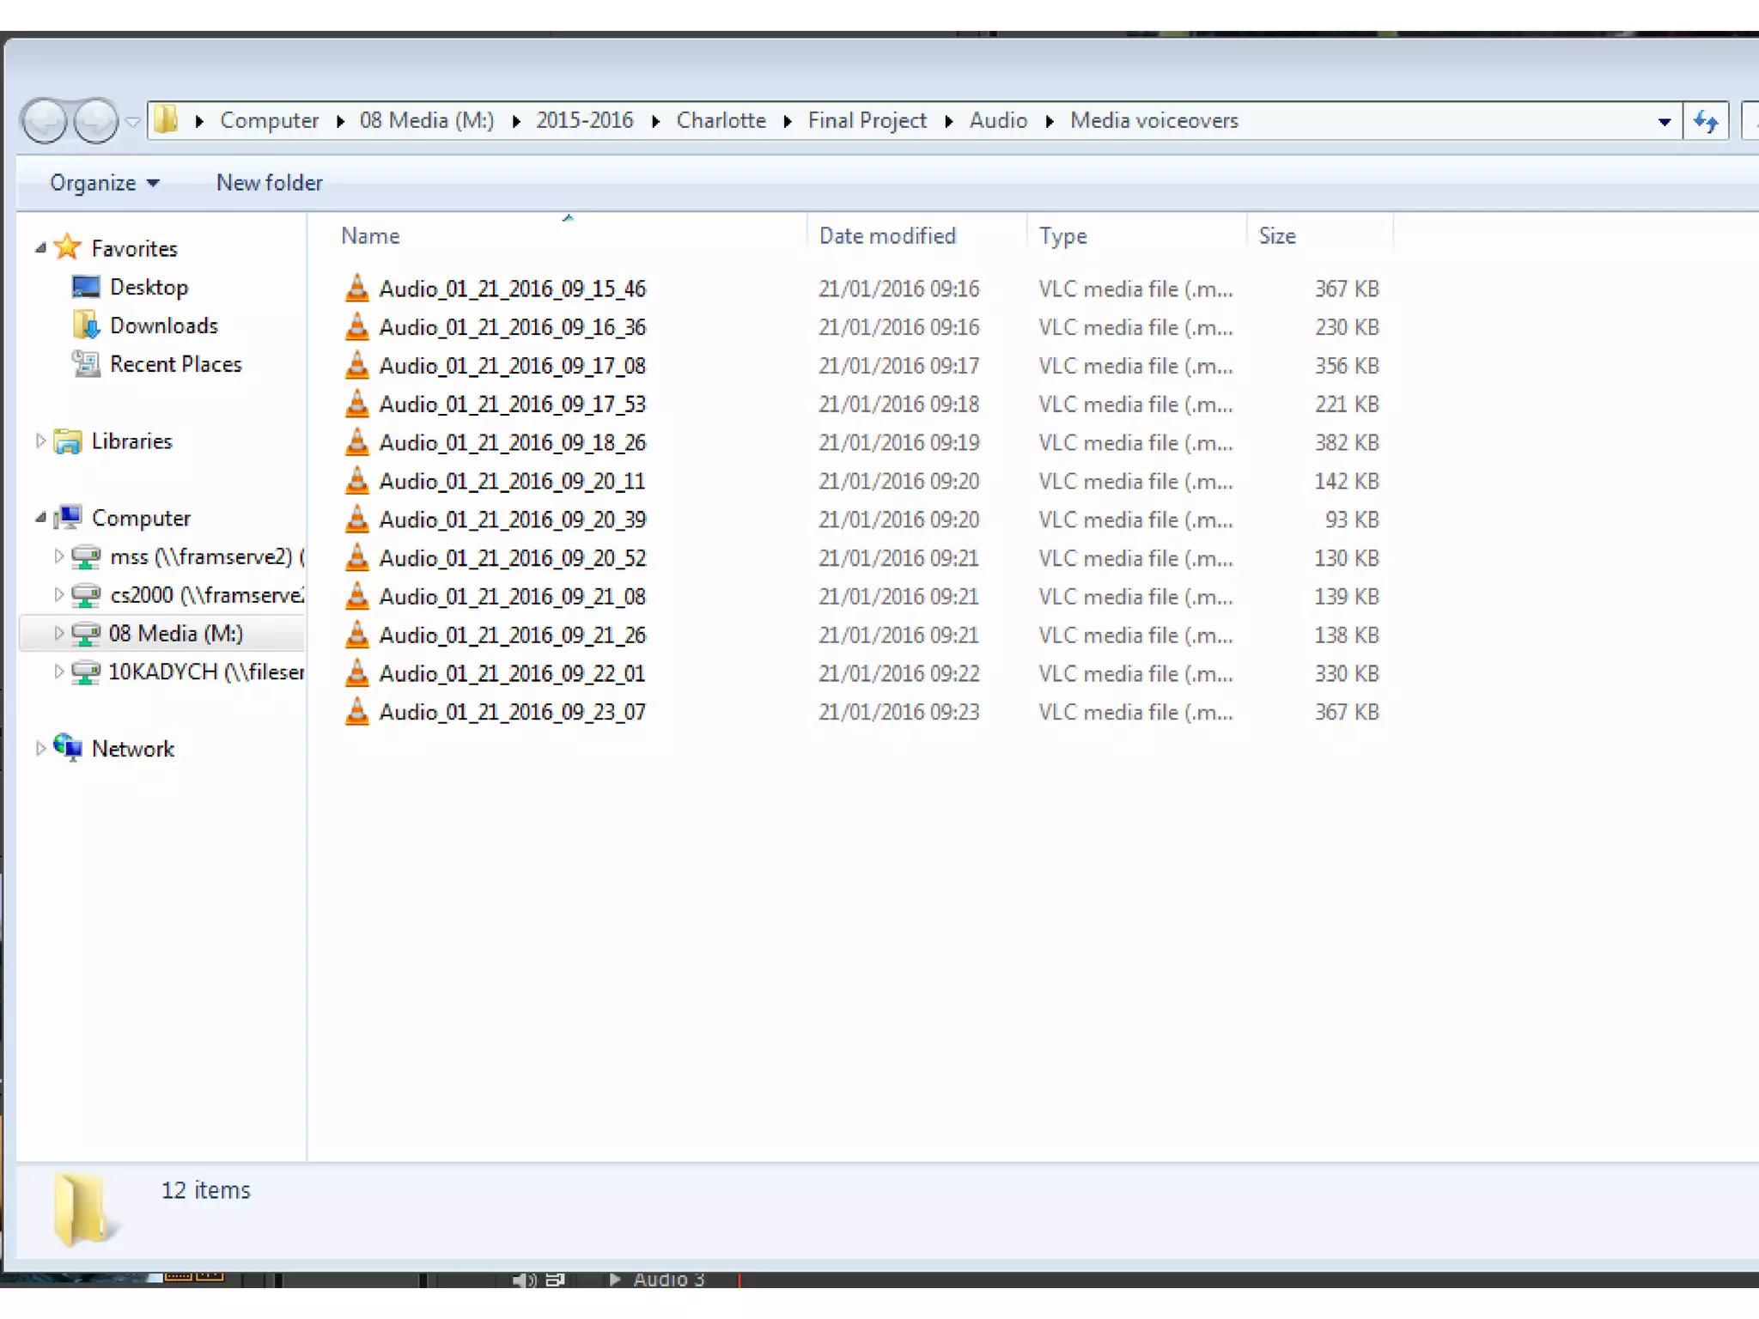Open Recent Places in sidebar

175,364
